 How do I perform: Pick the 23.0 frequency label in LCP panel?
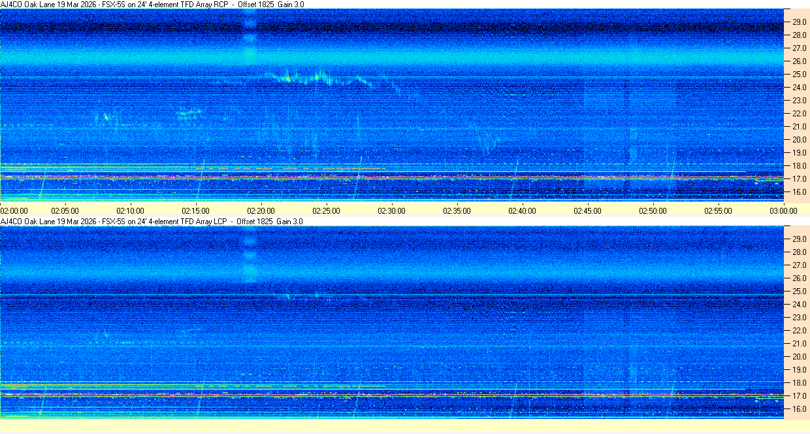(799, 318)
